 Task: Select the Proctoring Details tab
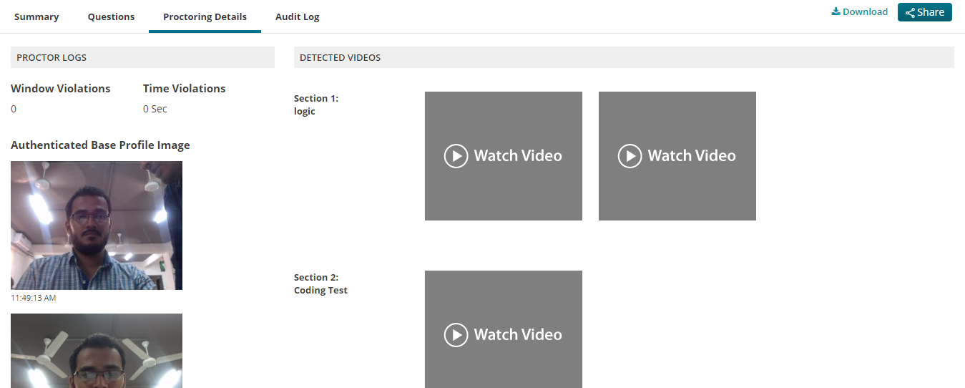[x=205, y=16]
